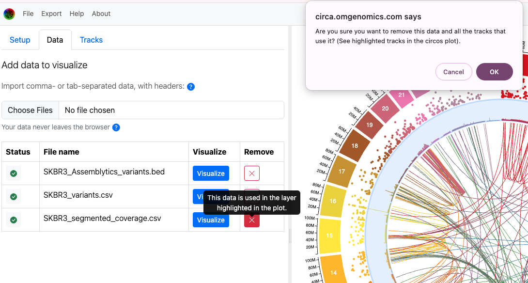Click the Circa app logo icon

coord(9,14)
